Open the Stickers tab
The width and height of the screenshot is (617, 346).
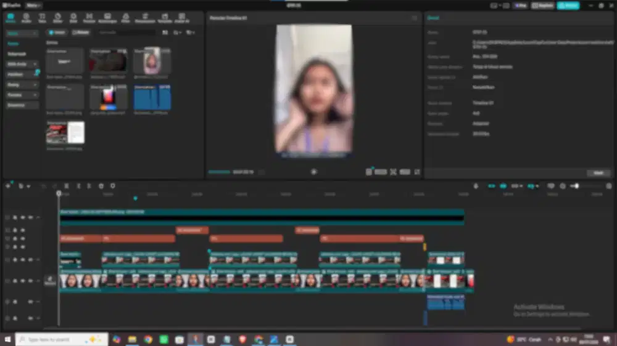tap(57, 18)
